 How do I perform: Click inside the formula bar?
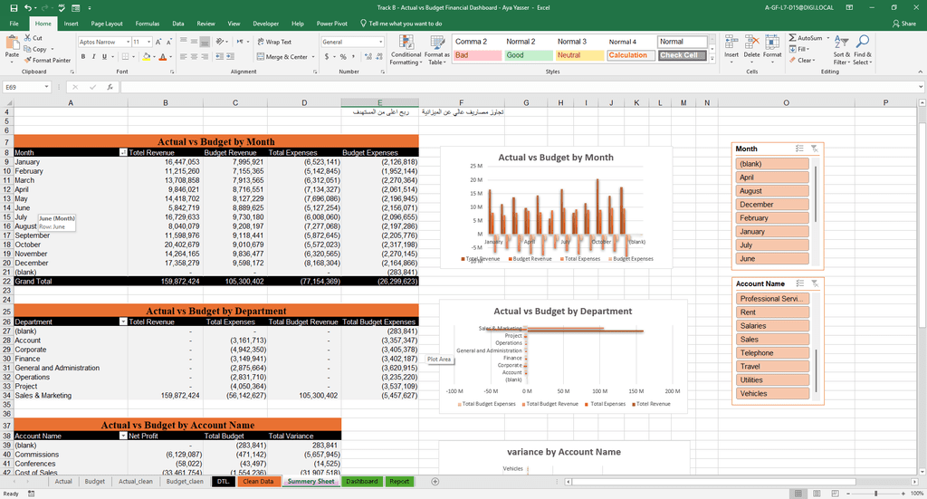coord(519,87)
